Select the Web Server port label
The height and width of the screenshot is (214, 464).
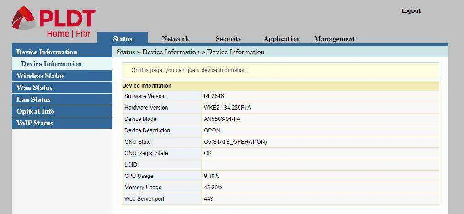[x=144, y=199]
